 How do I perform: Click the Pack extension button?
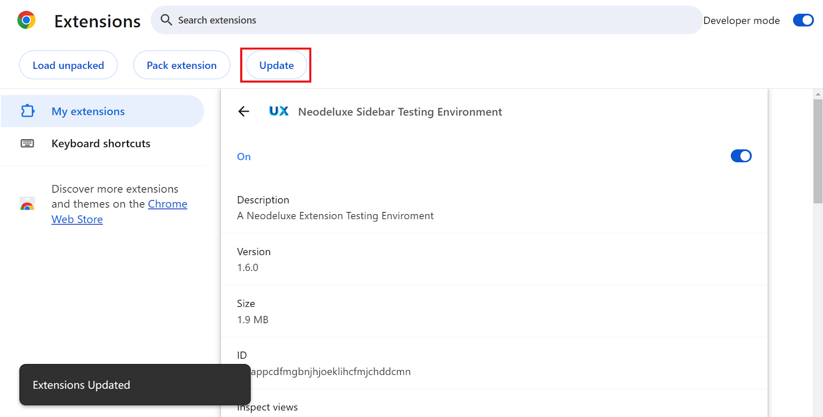[182, 65]
